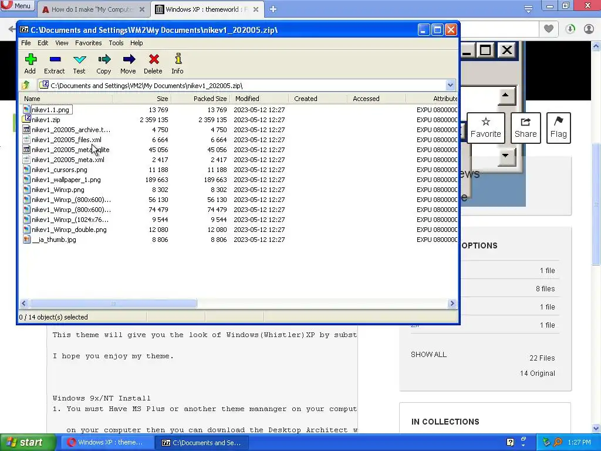
Task: Open the View menu
Action: pos(62,43)
